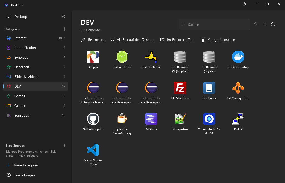
Task: Open Notepad++
Action: click(x=180, y=119)
